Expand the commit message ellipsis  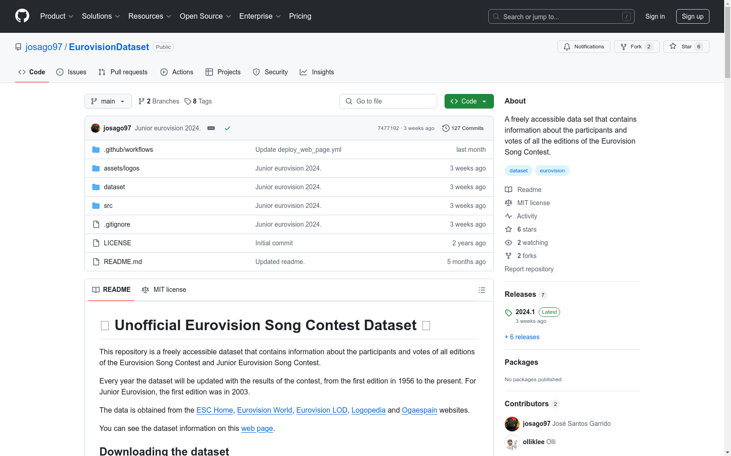point(211,128)
